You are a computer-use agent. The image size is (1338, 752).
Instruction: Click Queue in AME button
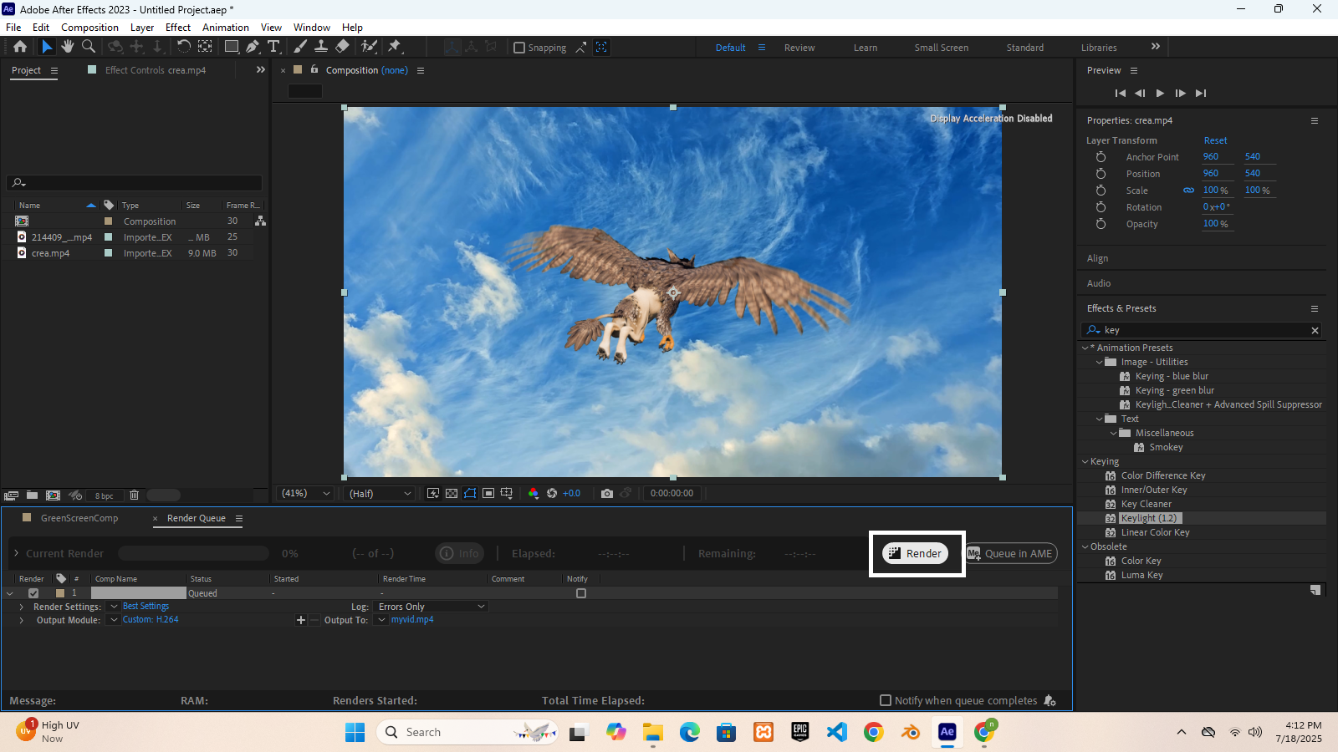point(1011,553)
